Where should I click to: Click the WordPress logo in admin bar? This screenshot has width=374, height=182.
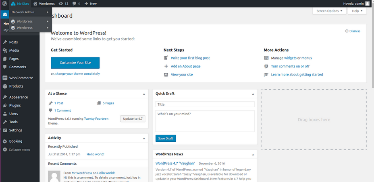coord(4,4)
